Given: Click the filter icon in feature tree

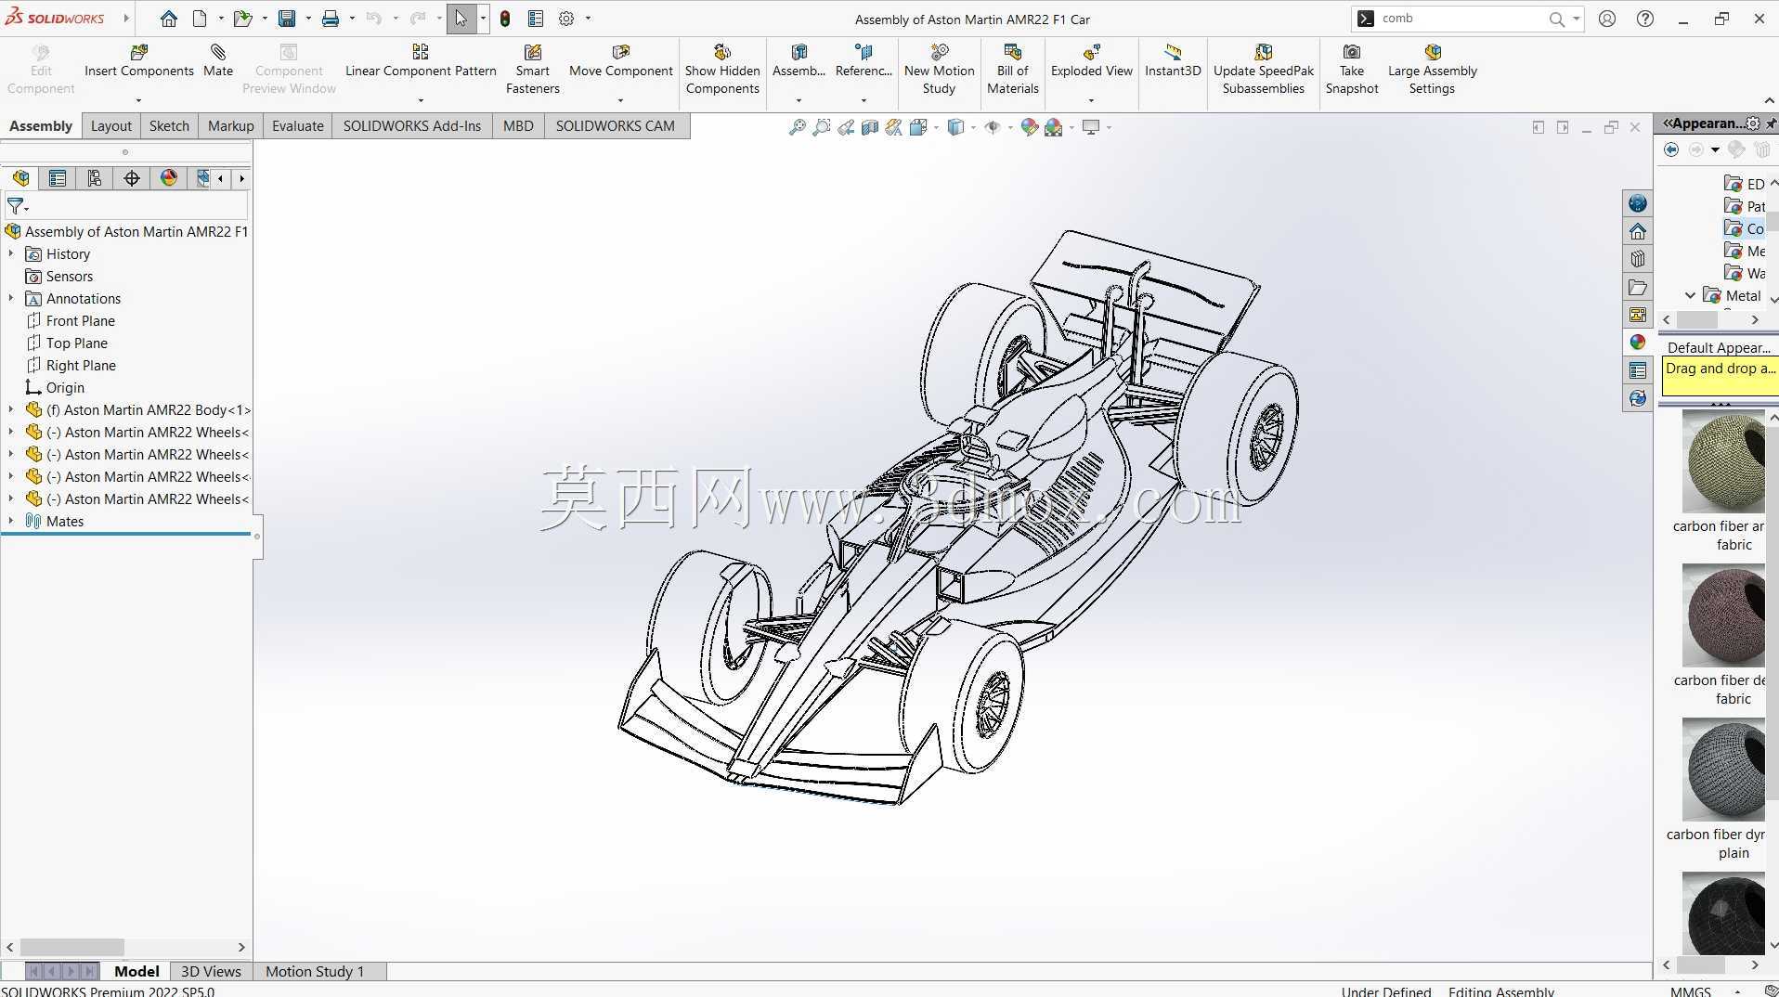Looking at the screenshot, I should [x=17, y=206].
